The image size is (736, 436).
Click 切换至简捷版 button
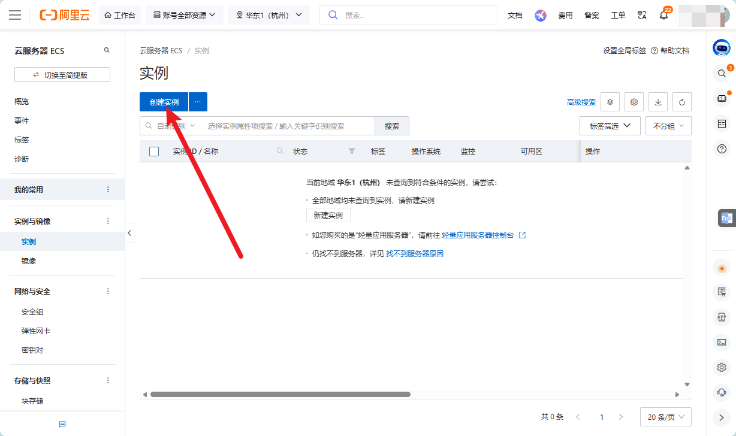[62, 75]
